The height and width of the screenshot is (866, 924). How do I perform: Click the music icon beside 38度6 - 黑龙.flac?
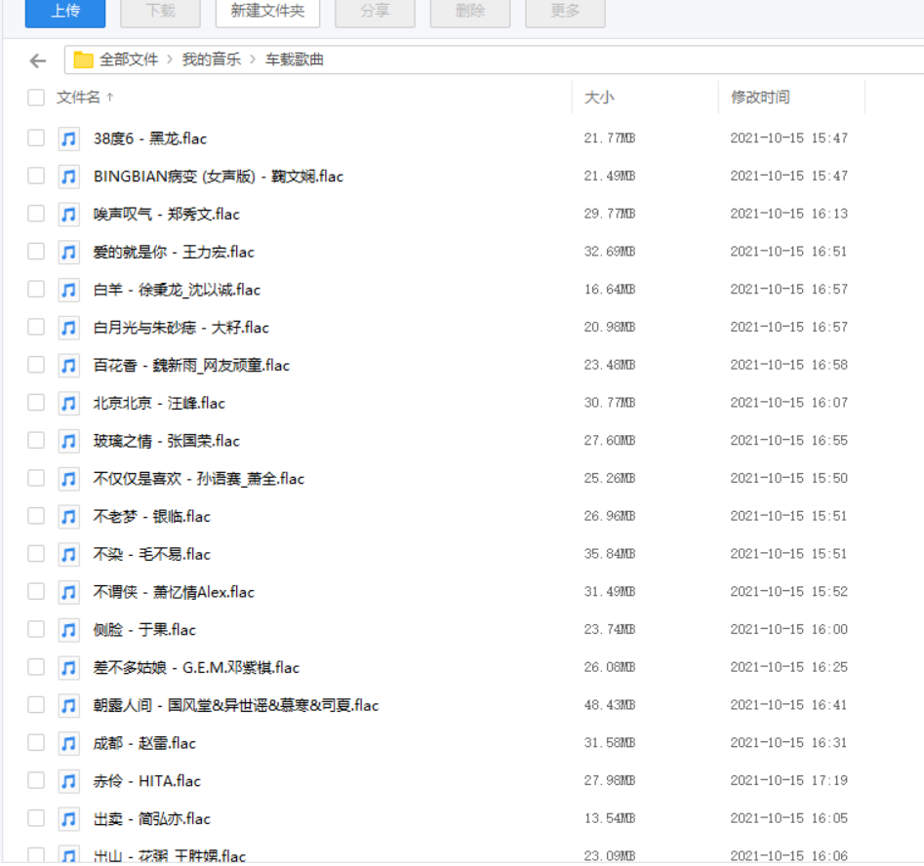[68, 138]
